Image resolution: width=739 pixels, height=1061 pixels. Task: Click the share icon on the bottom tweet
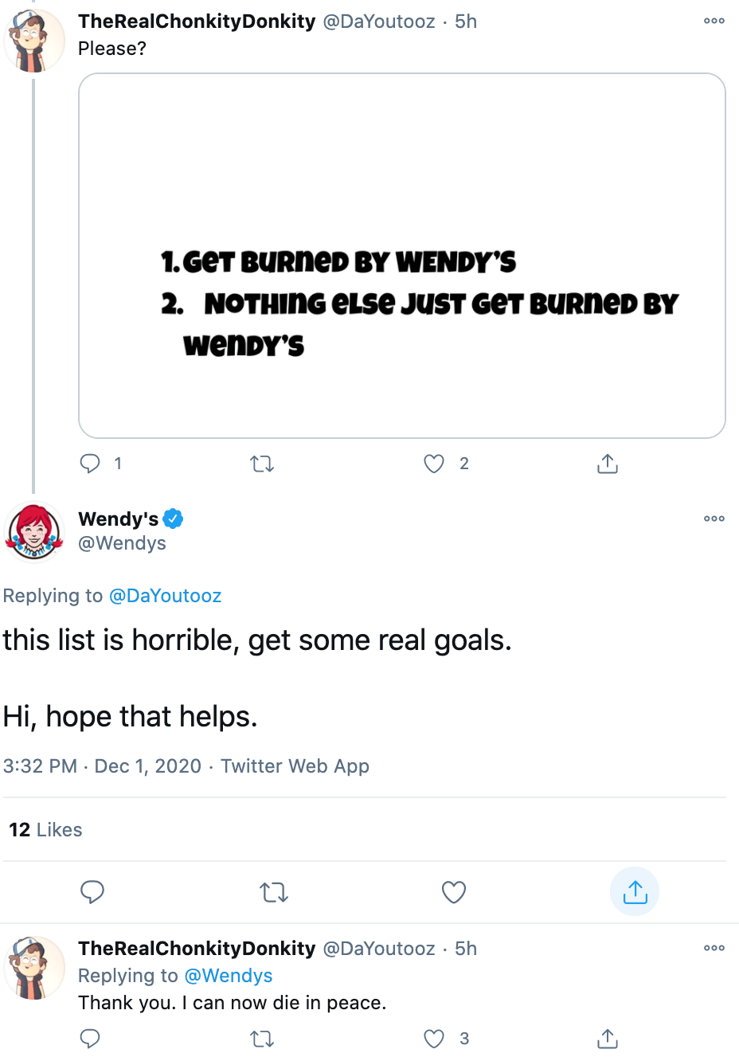tap(606, 1039)
